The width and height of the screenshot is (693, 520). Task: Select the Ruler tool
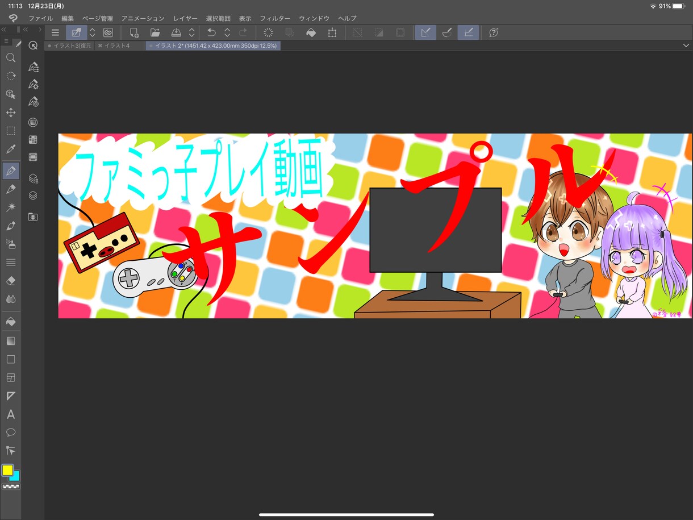(11, 396)
